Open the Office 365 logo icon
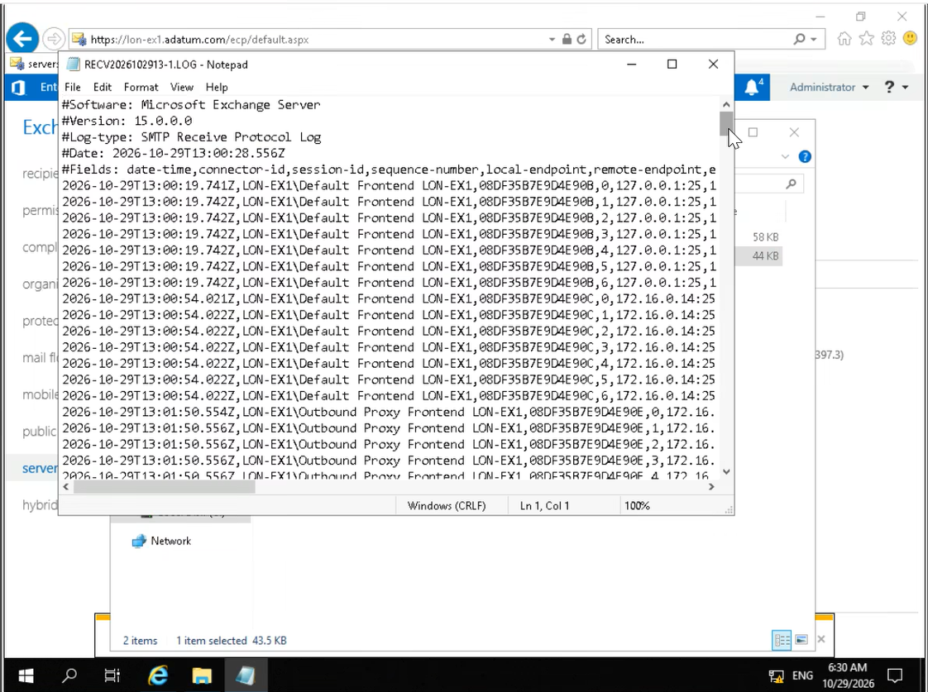Image resolution: width=928 pixels, height=692 pixels. 18,88
